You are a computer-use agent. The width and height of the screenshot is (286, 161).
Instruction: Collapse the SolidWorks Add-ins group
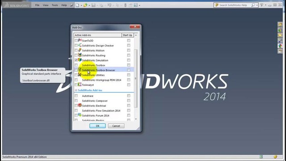76,90
